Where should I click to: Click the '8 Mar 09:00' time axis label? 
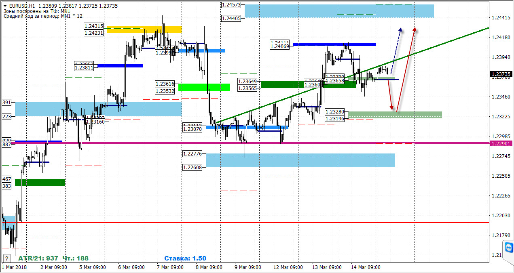click(x=208, y=267)
